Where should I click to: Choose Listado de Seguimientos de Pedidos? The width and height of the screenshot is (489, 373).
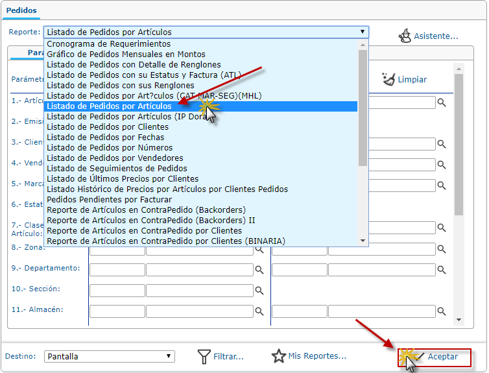pos(201,169)
